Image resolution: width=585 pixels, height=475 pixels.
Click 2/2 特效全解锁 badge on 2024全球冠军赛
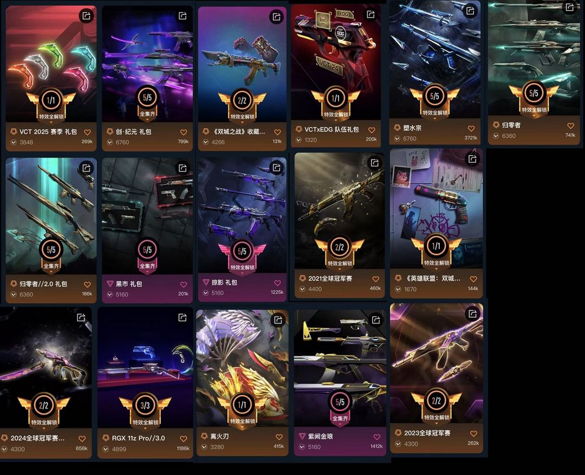tap(44, 410)
